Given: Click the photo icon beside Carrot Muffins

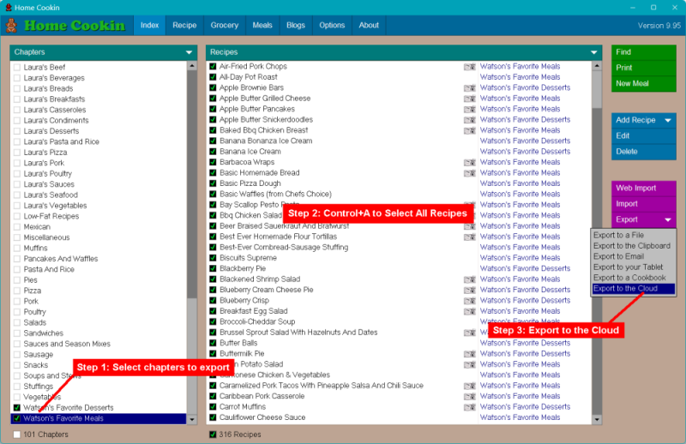Looking at the screenshot, I should (x=469, y=407).
